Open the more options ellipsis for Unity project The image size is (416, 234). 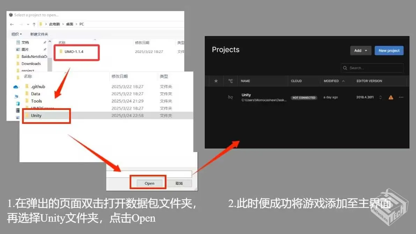[x=401, y=97]
